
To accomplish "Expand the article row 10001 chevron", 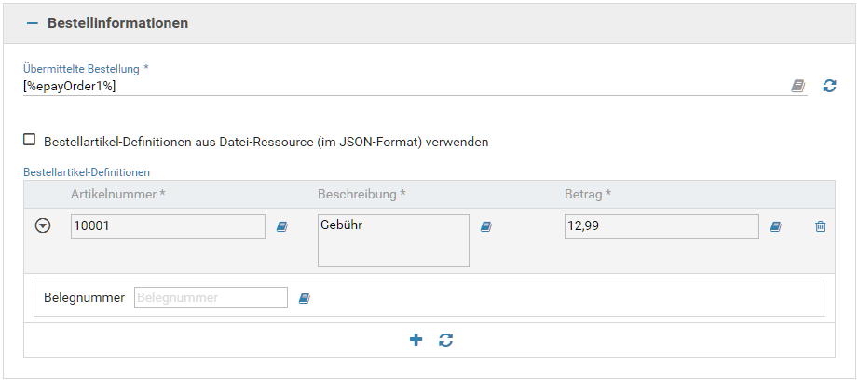I will 42,226.
